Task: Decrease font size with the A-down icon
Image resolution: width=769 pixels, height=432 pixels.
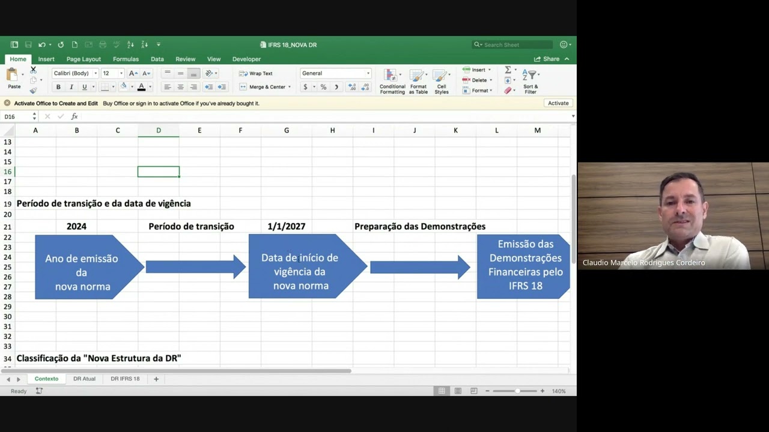Action: pos(146,73)
